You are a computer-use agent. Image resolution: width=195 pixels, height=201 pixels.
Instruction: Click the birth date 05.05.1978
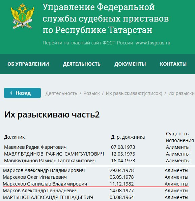click(122, 177)
